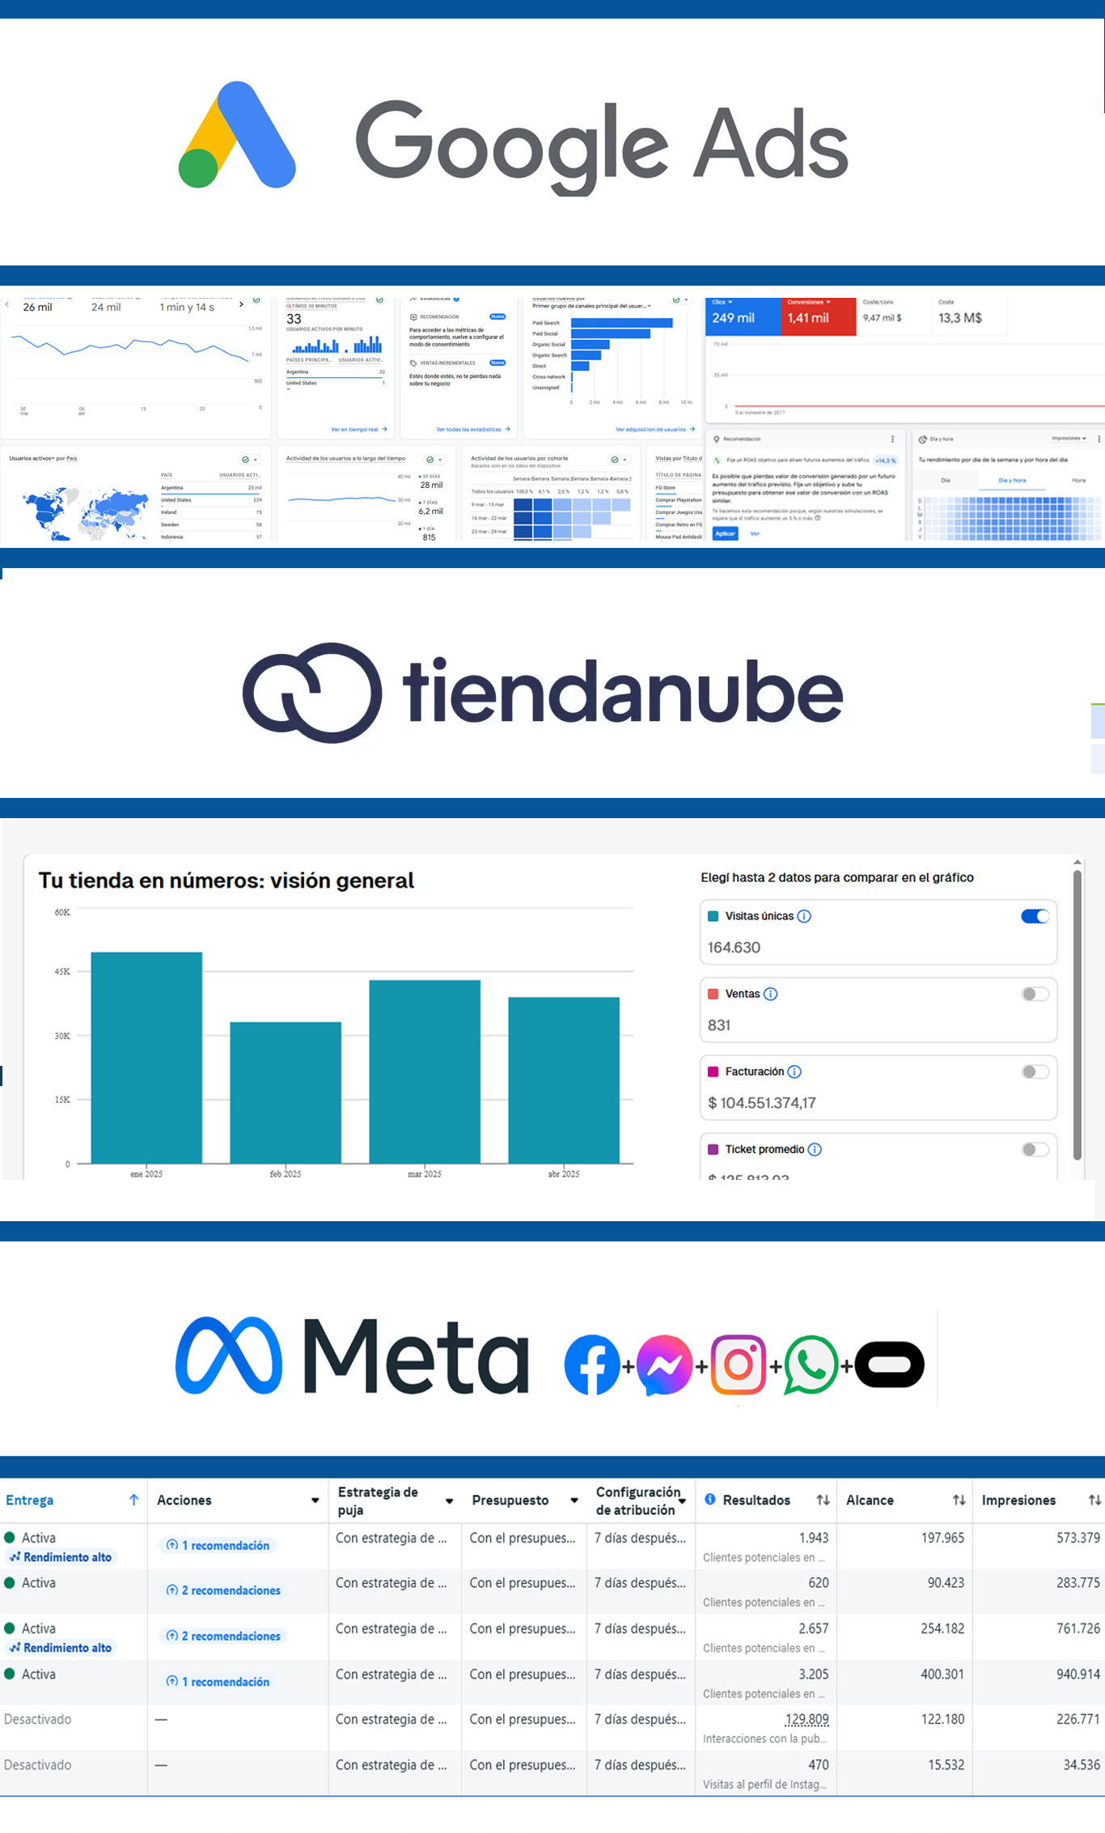1105x1833 pixels.
Task: Open the Configuración de atribución dropdown
Action: pyautogui.click(x=682, y=1501)
